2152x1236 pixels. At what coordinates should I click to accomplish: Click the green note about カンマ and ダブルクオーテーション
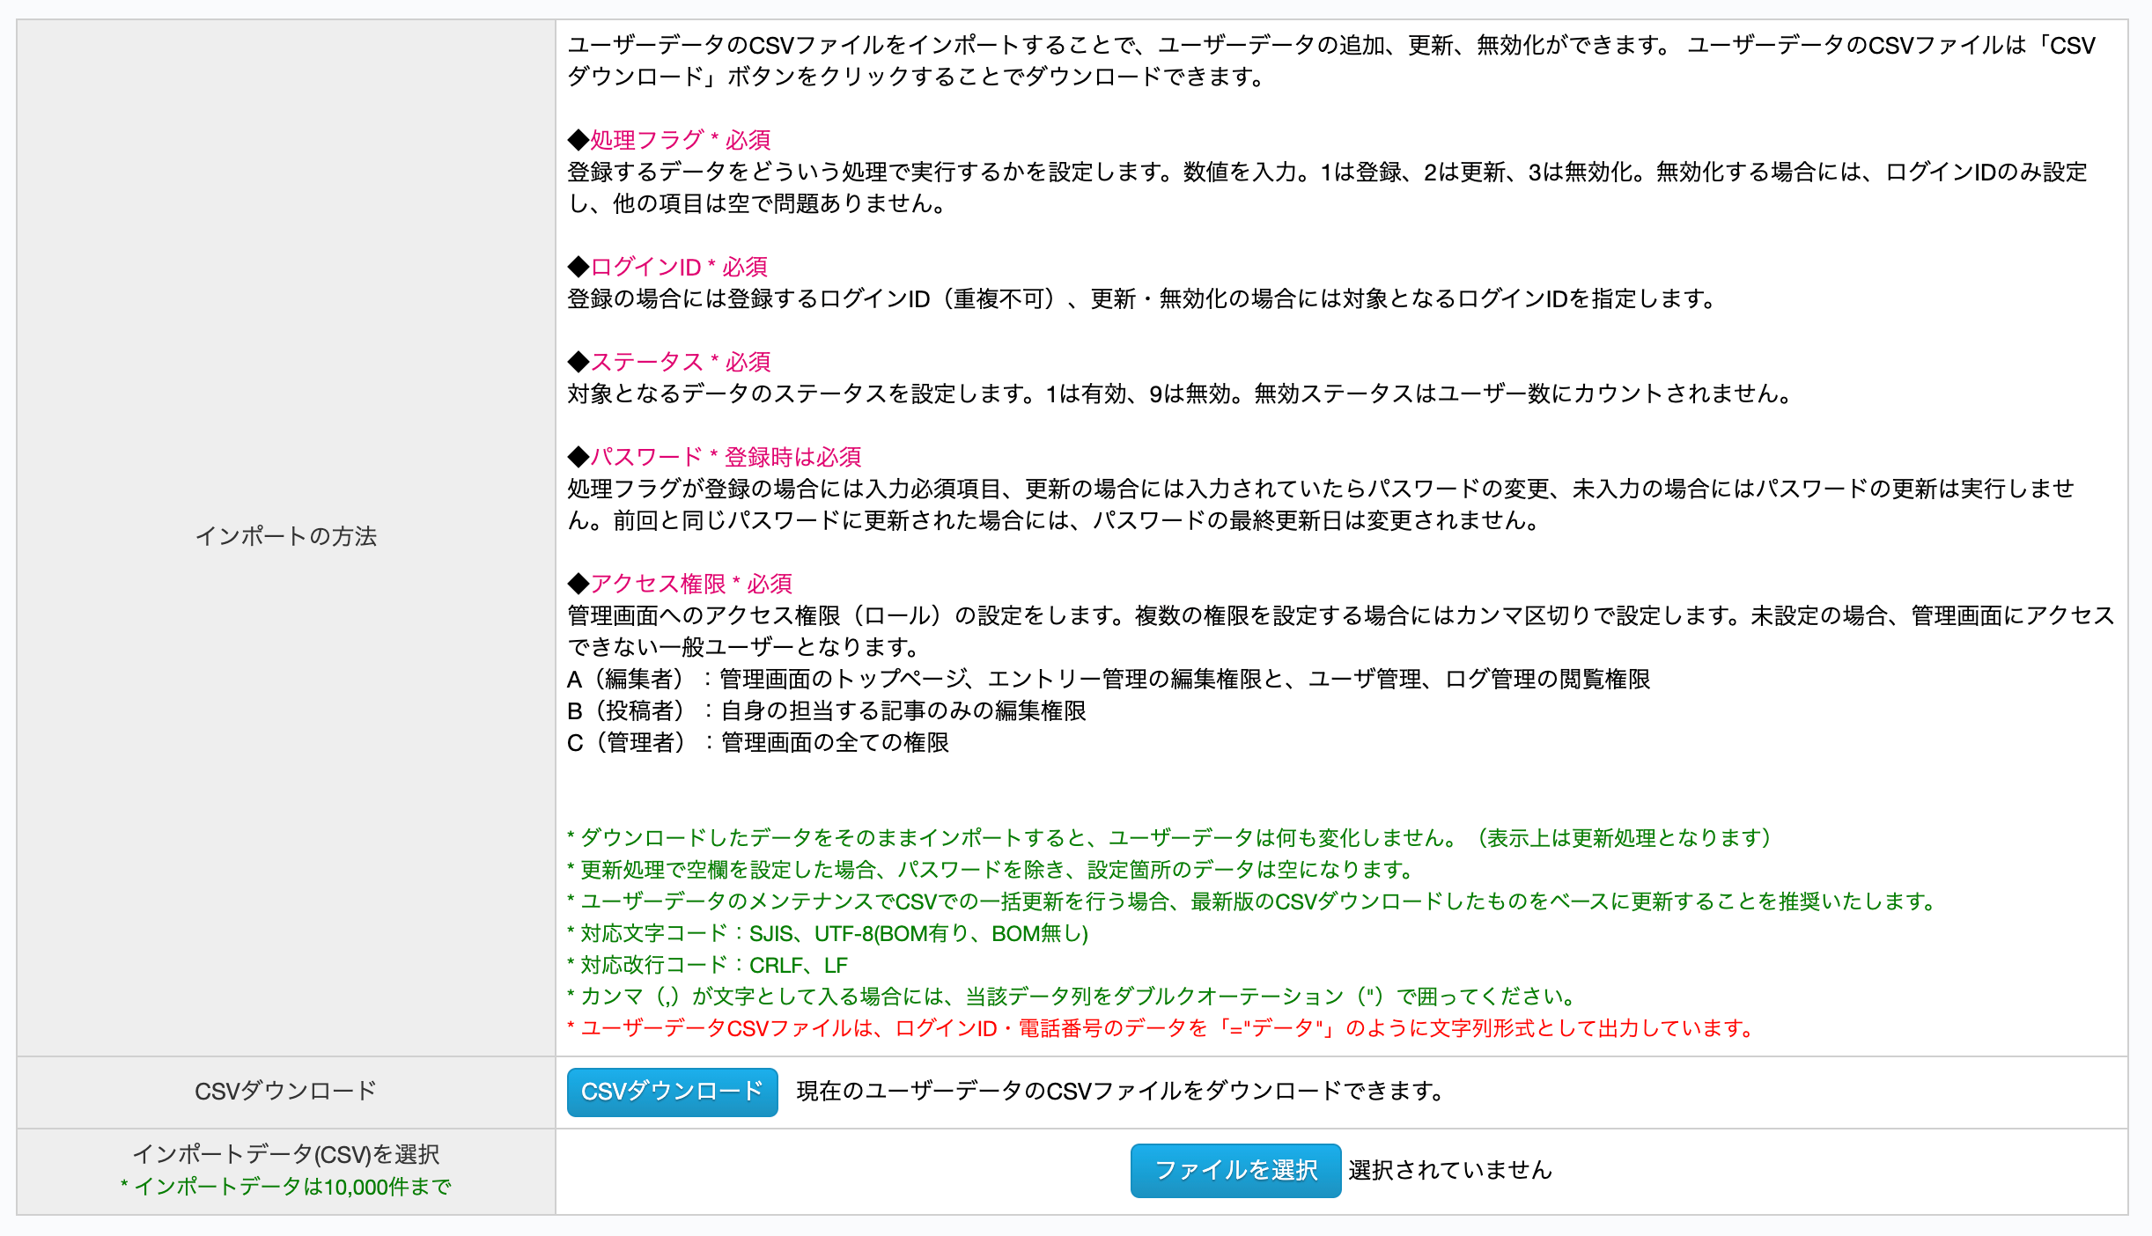pos(1073,997)
